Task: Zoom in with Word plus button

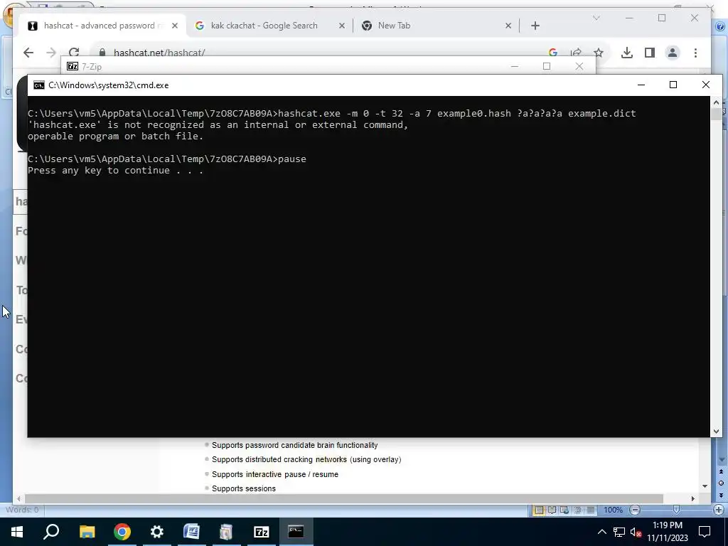Action: [719, 510]
